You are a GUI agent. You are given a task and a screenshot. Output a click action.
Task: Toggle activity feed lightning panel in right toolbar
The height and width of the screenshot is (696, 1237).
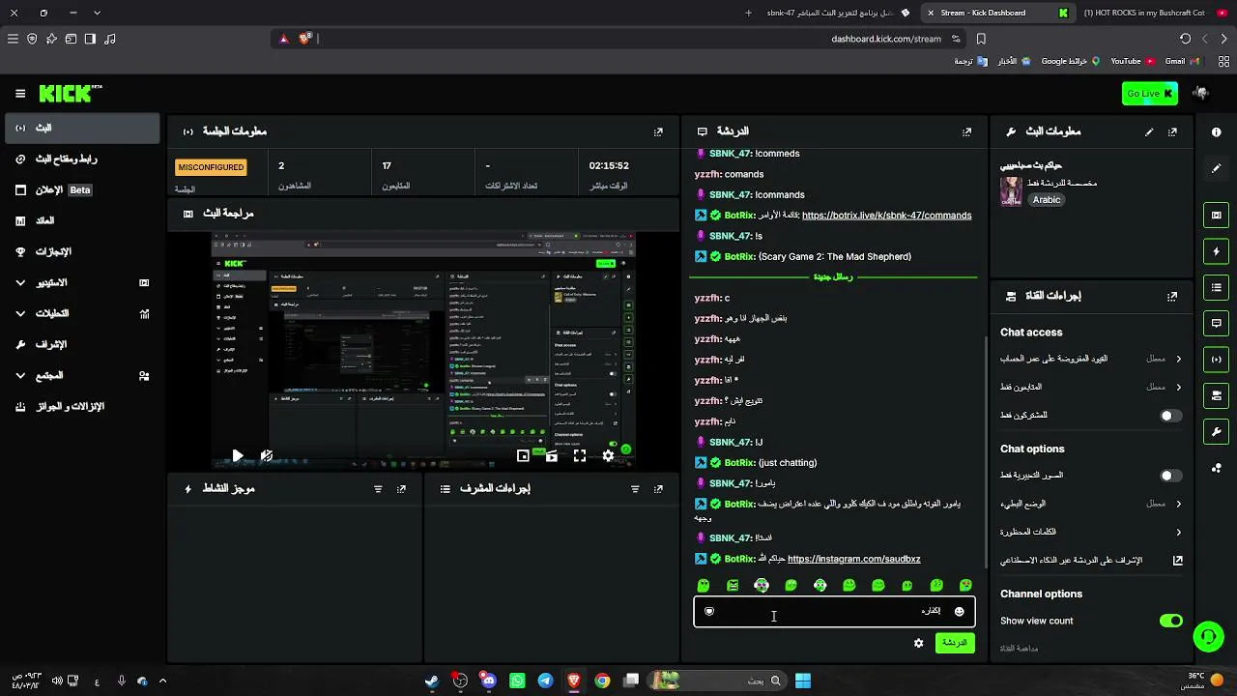point(1216,251)
